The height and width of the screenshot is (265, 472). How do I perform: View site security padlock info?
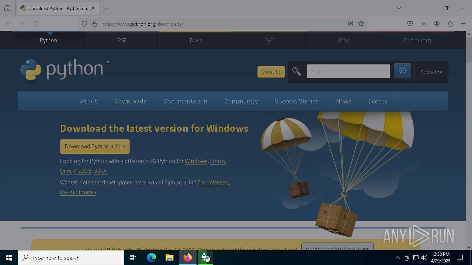pos(95,24)
